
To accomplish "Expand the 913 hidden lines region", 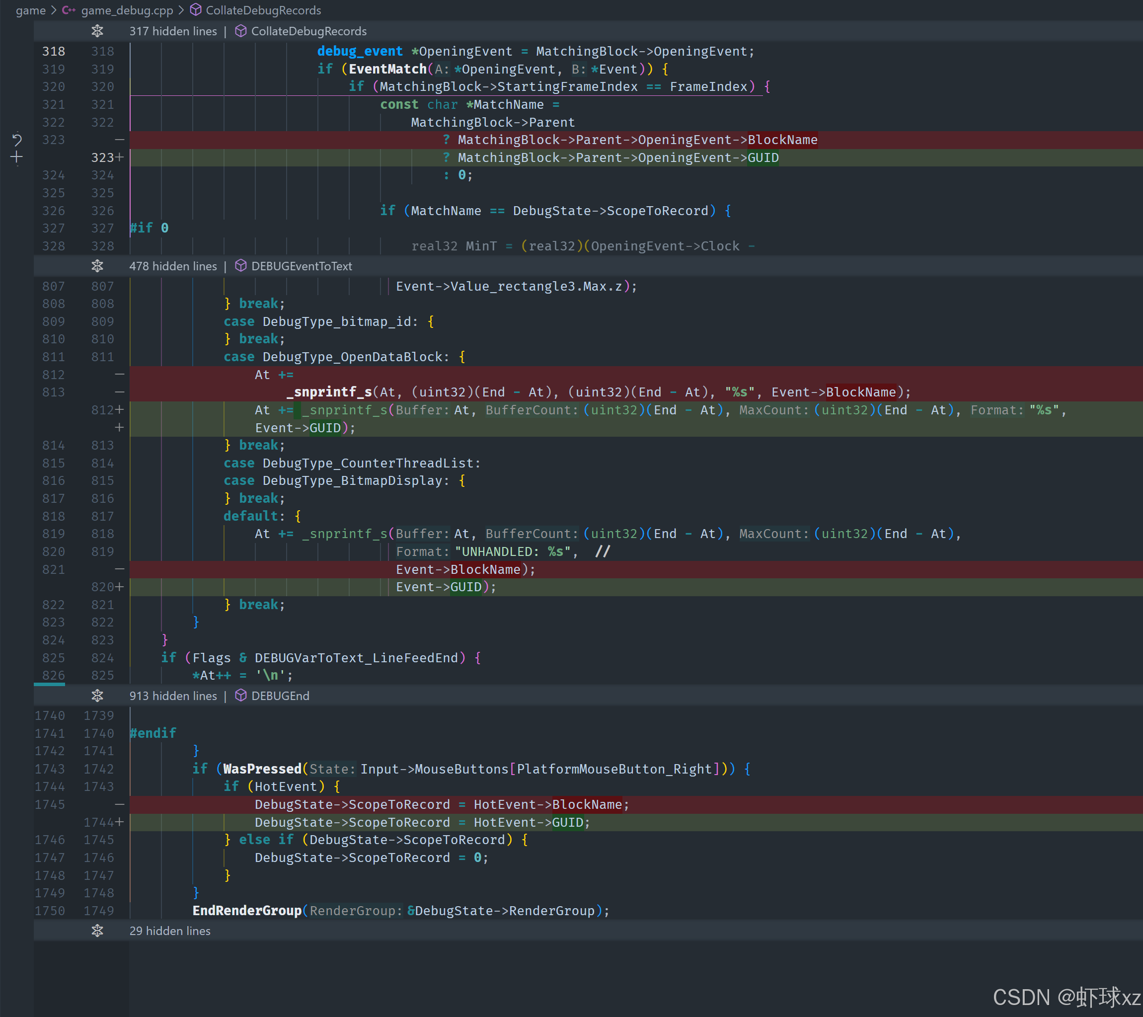I will (97, 696).
